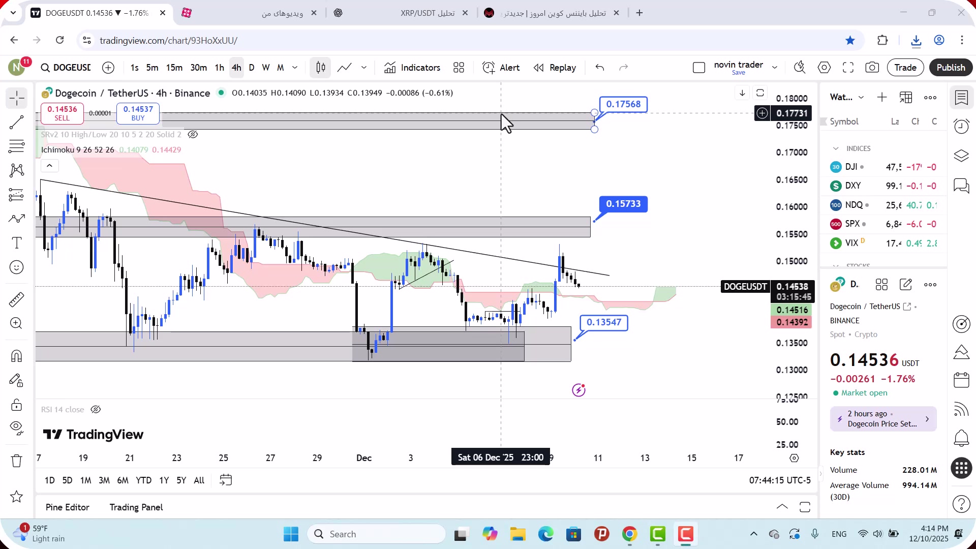The height and width of the screenshot is (549, 976).
Task: Create an Alert
Action: click(x=501, y=68)
